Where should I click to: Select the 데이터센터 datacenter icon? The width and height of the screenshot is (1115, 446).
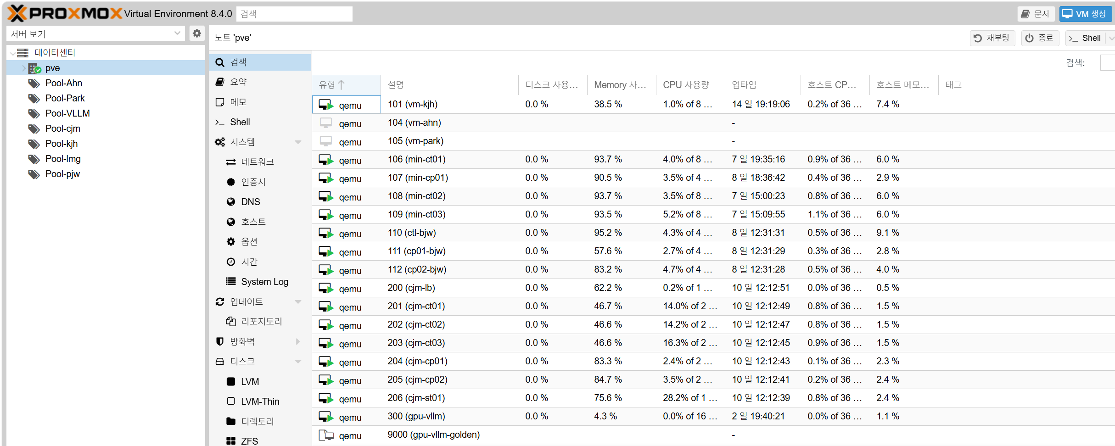coord(22,53)
